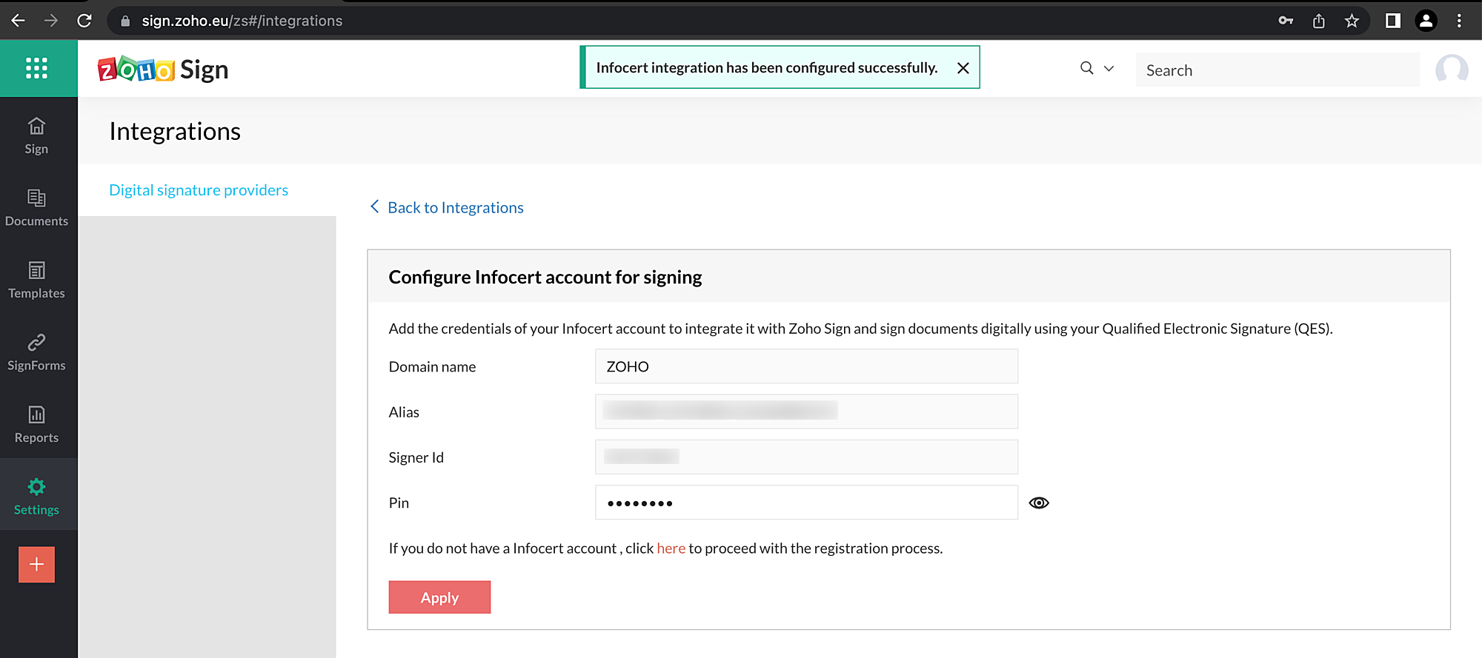Focus the Domain name field

(806, 366)
